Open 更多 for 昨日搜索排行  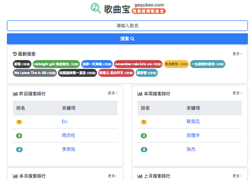point(112,93)
